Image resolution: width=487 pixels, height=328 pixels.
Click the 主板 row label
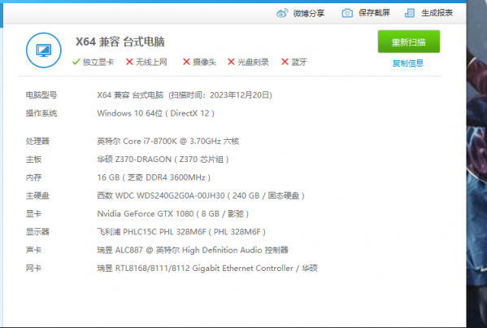(33, 160)
